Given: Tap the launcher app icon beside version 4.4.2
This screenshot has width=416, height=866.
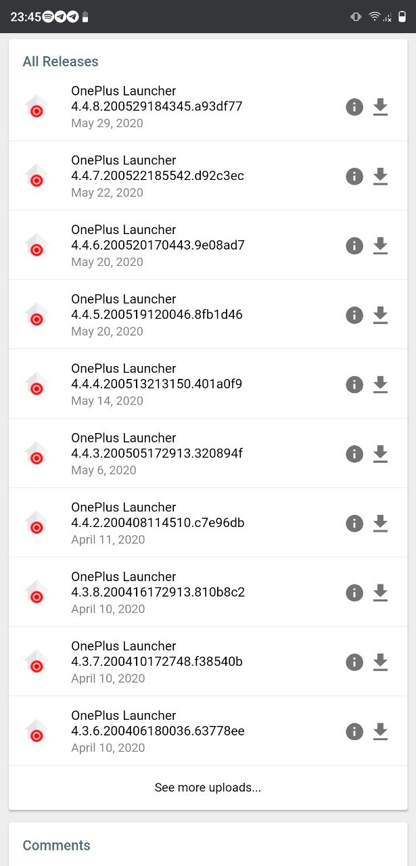Looking at the screenshot, I should tap(37, 523).
